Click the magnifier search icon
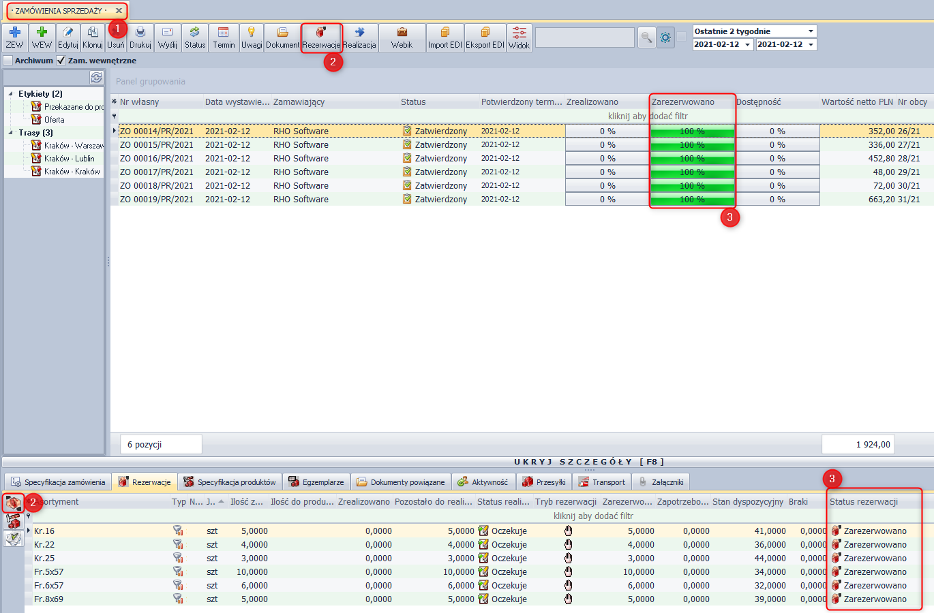Viewport: 934px width, 613px height. [646, 37]
